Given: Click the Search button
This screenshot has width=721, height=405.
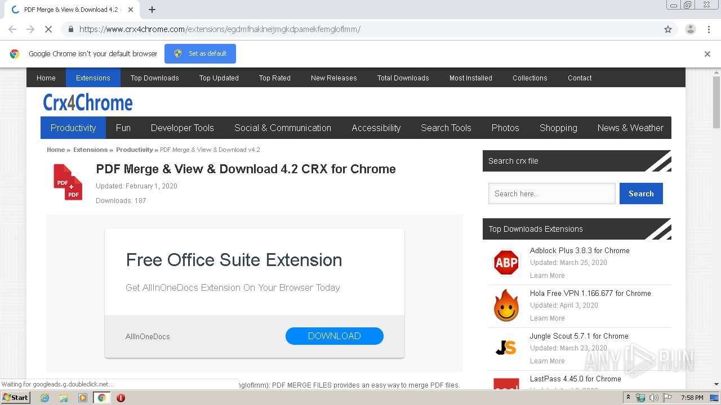Looking at the screenshot, I should tap(641, 193).
